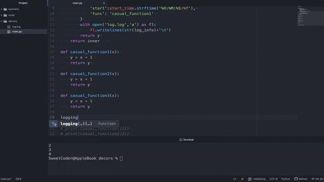Switch to the Project panel tab

click(23, 3)
